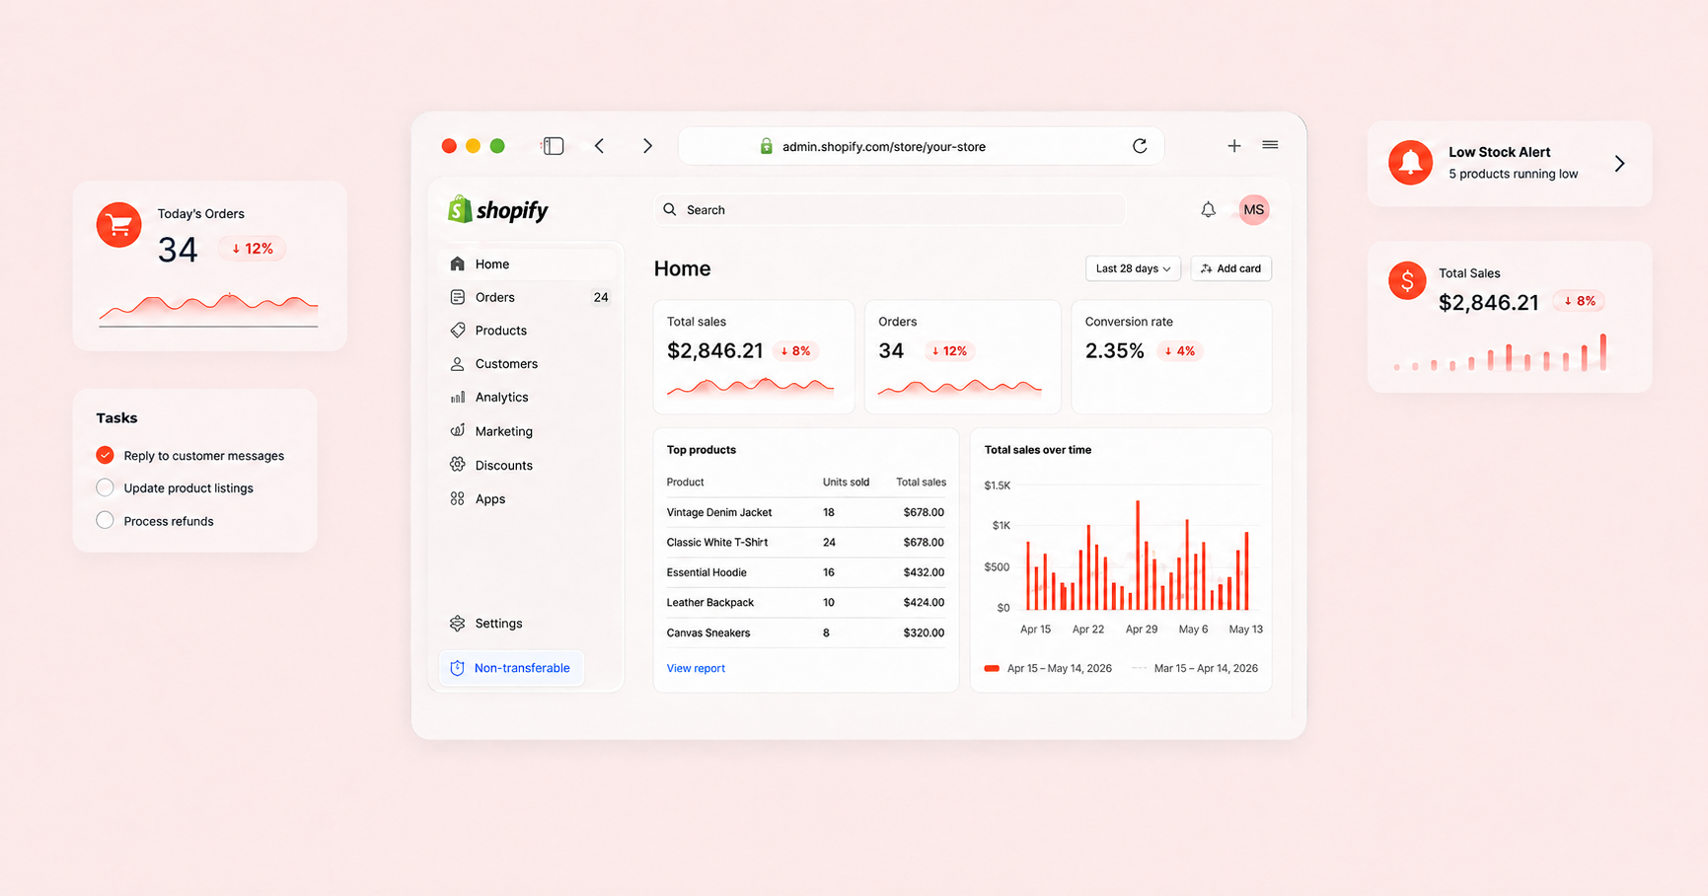Open the browser hamburger menu icon
This screenshot has width=1708, height=896.
[1270, 145]
